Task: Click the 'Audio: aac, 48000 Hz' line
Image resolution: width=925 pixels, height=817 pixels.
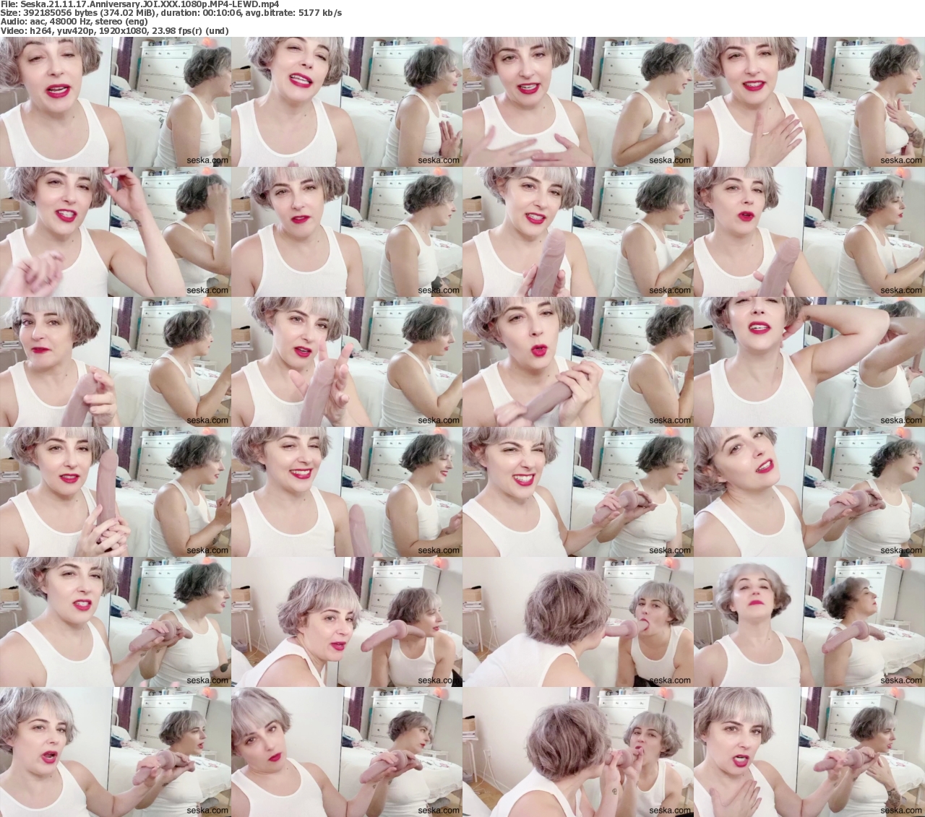Action: [x=74, y=22]
